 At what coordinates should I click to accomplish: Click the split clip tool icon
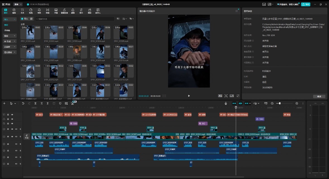[x=35, y=103]
